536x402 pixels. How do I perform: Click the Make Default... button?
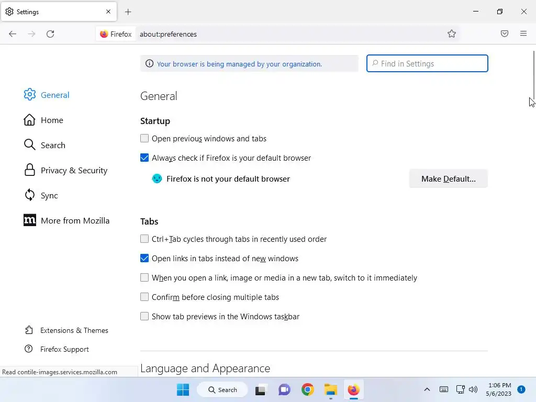point(449,179)
